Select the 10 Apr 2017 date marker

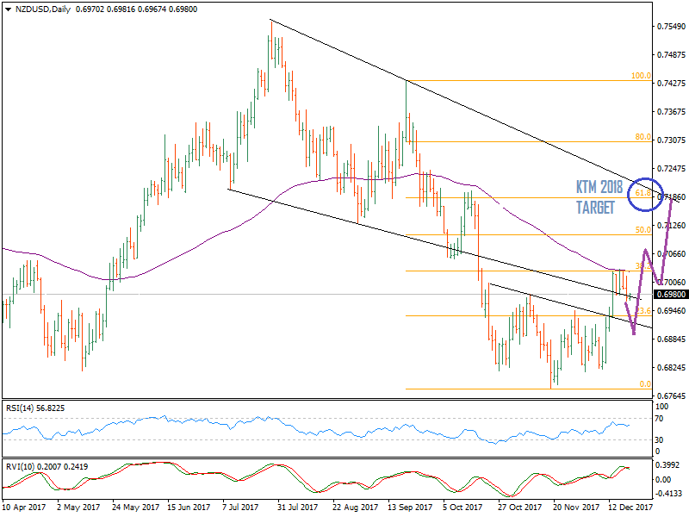pos(23,508)
